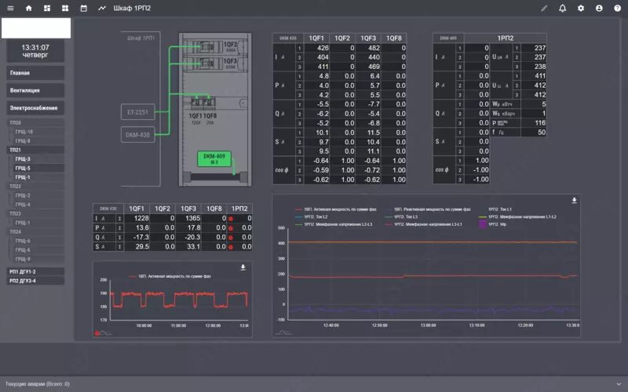Toggle legend 1ВП Реактивная мощность series
This screenshot has width=628, height=392.
click(x=428, y=209)
